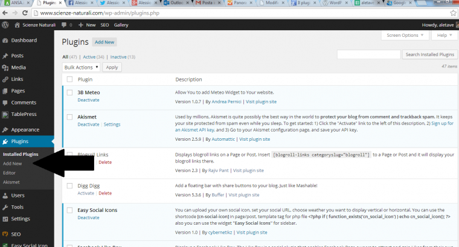This screenshot has width=459, height=247.
Task: Visit plugin site for Blogroll Links
Action: pyautogui.click(x=248, y=170)
